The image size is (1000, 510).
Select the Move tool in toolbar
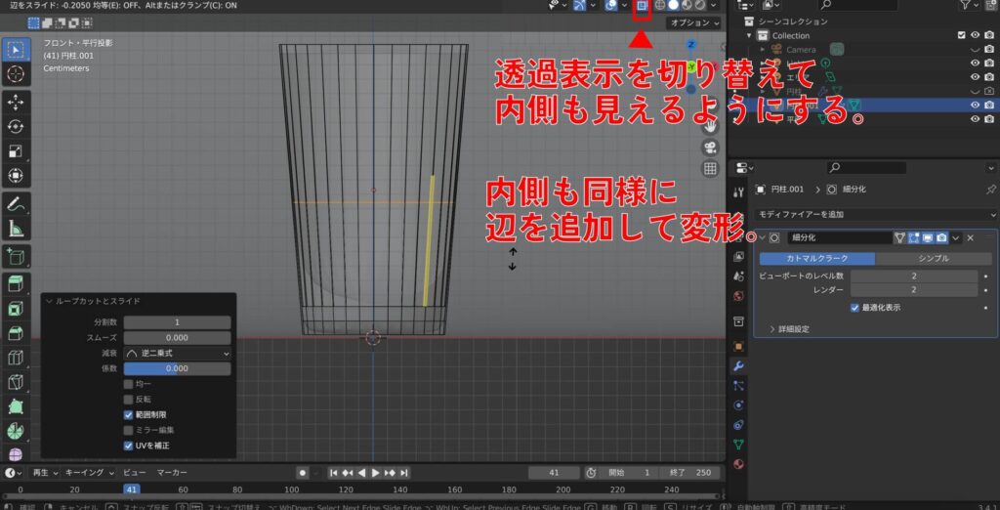tap(16, 102)
